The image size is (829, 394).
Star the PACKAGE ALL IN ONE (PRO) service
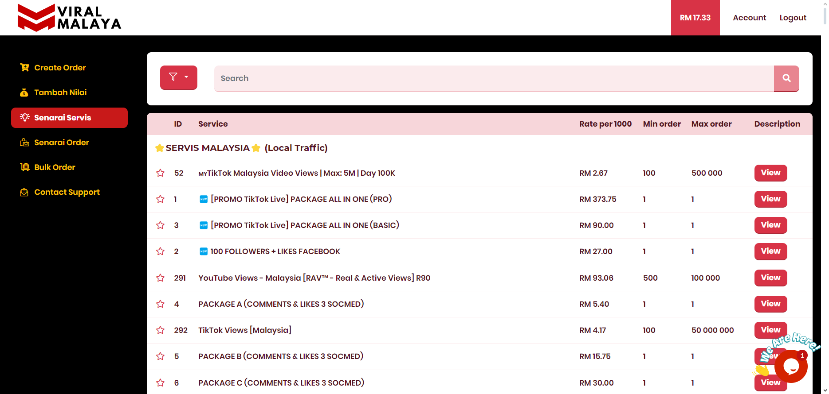point(161,199)
